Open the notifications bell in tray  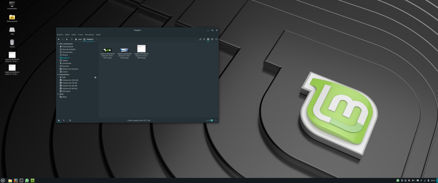point(413,181)
